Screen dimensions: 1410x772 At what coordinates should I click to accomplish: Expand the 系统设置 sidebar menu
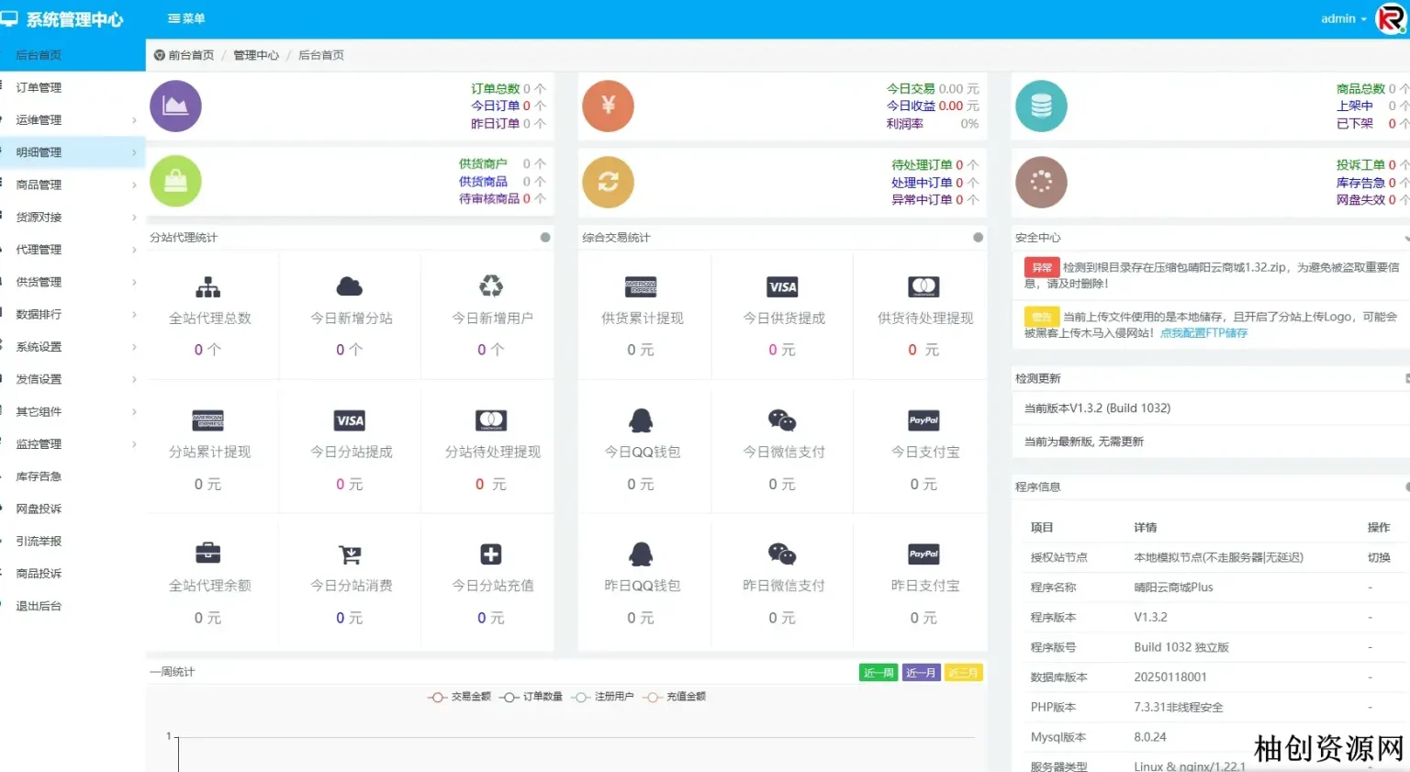pyautogui.click(x=72, y=347)
